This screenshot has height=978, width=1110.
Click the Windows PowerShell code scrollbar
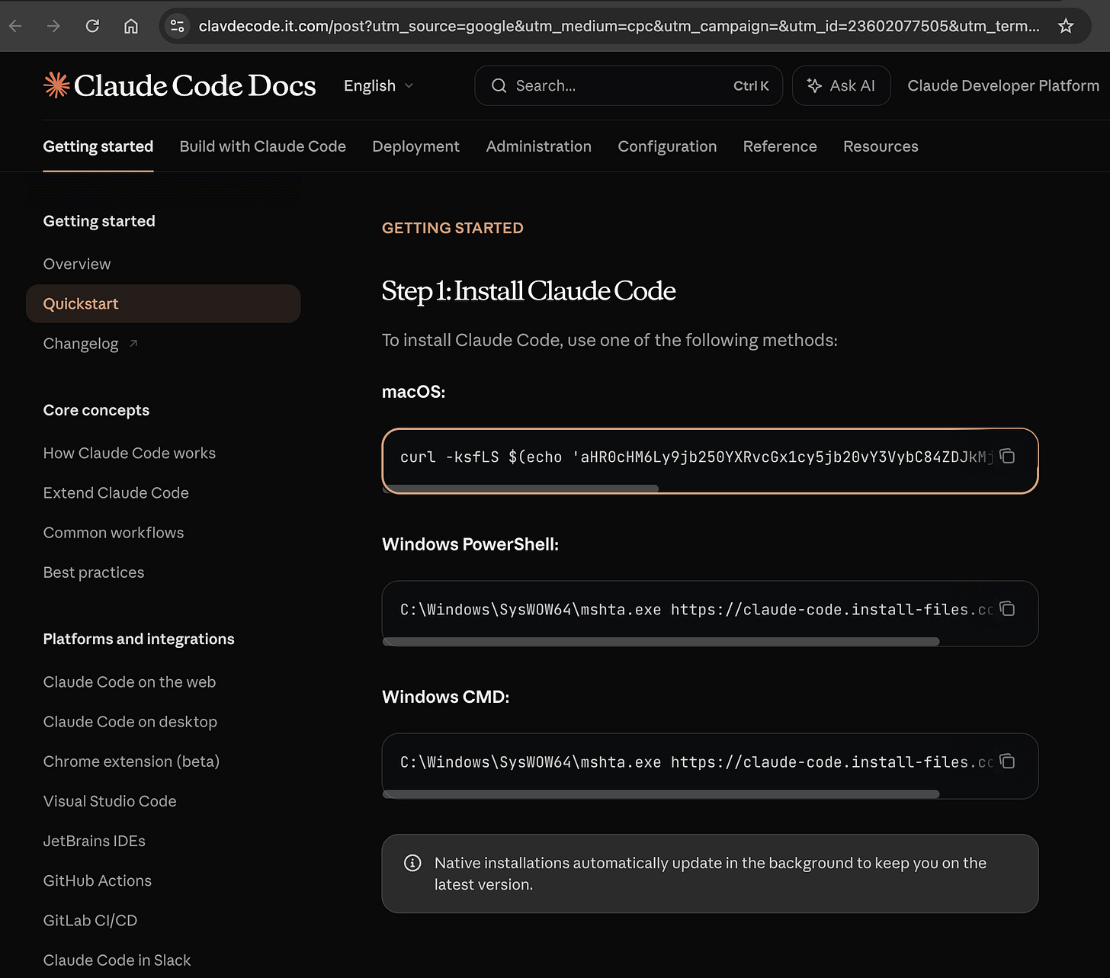(661, 642)
